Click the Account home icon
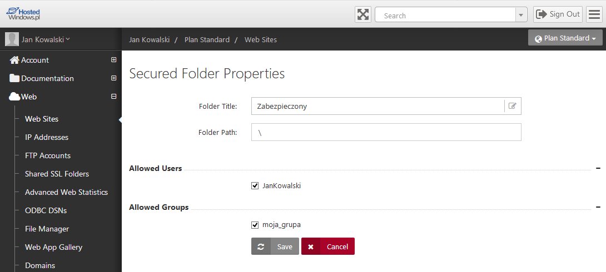 (x=14, y=60)
